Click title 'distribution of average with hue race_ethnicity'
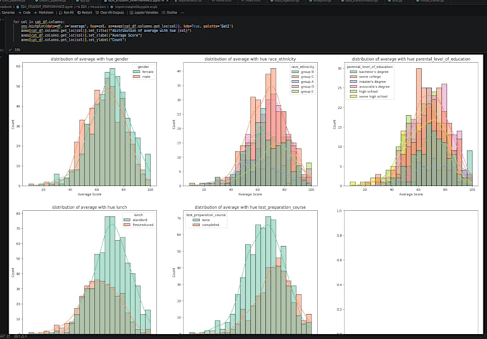 tap(250, 59)
